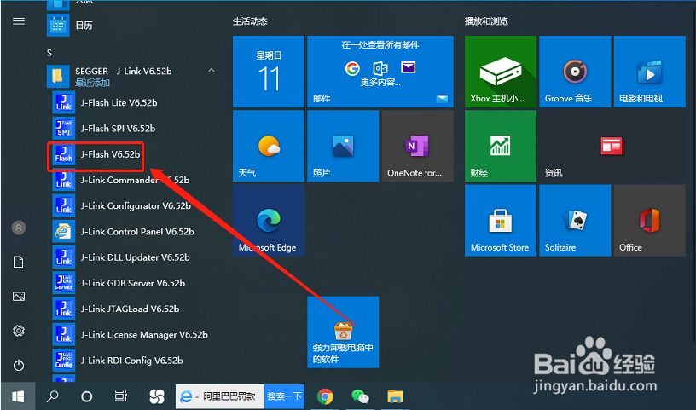Image resolution: width=696 pixels, height=410 pixels.
Task: Open Settings gear in Start sidebar
Action: 19,331
